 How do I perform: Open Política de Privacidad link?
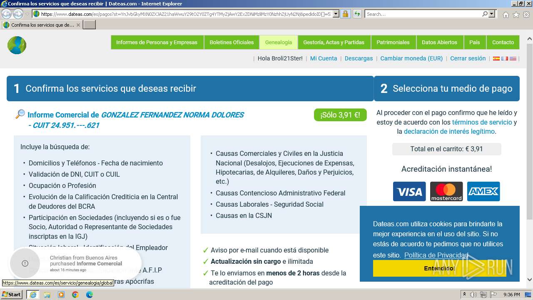(436, 255)
